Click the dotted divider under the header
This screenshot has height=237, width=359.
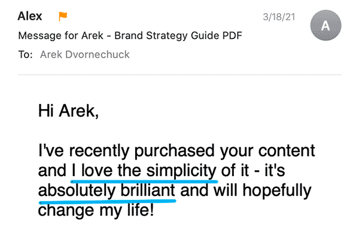pyautogui.click(x=180, y=75)
